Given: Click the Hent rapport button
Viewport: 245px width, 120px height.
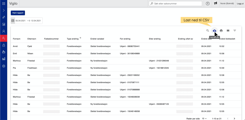Looking at the screenshot, I should [18, 13].
